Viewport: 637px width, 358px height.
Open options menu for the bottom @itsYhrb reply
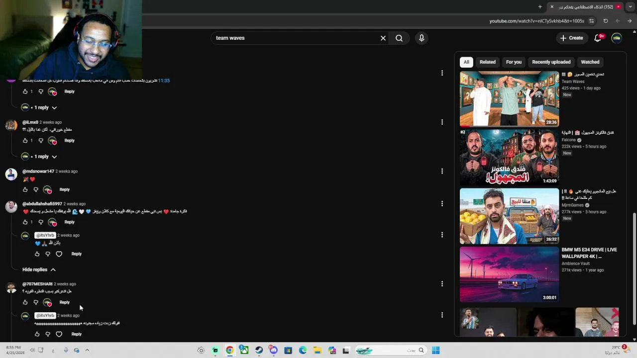(x=442, y=315)
